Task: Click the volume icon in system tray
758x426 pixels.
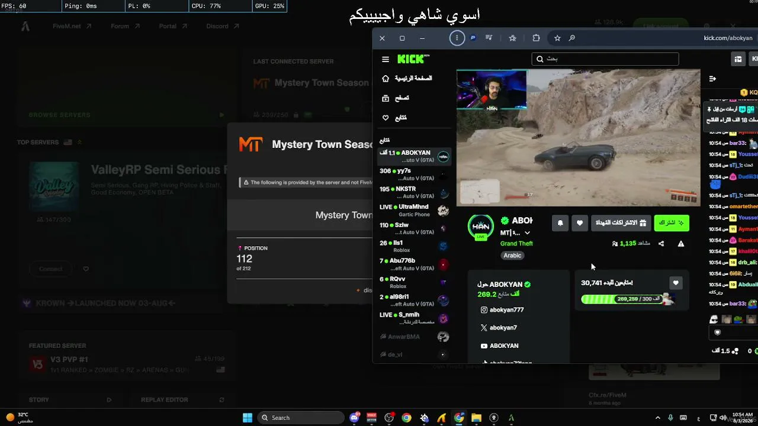Action: coord(723,418)
